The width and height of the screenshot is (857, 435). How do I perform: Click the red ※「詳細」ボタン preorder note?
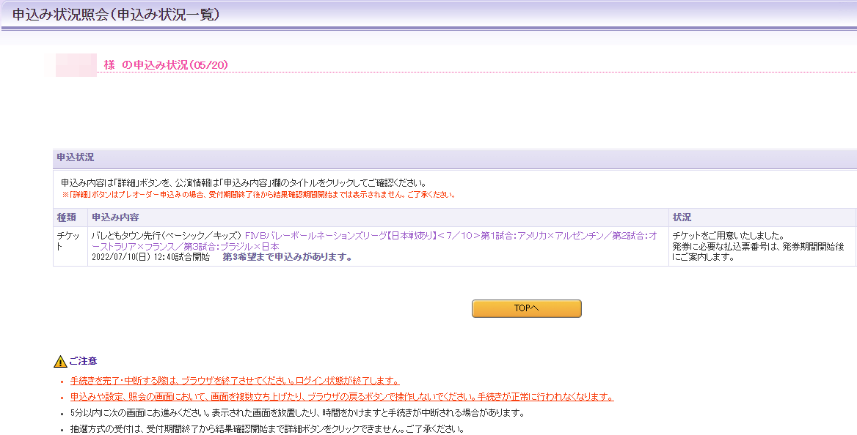(x=258, y=195)
